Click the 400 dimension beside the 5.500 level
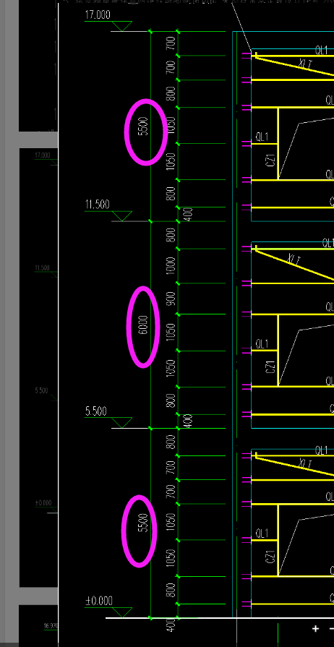334x647 pixels. coord(188,421)
